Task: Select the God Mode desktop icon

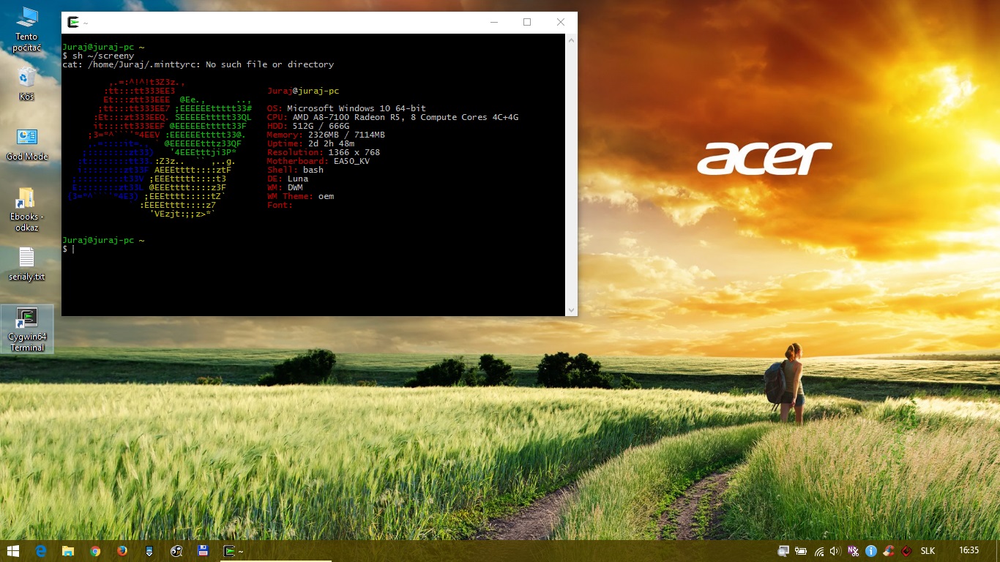Action: (26, 144)
